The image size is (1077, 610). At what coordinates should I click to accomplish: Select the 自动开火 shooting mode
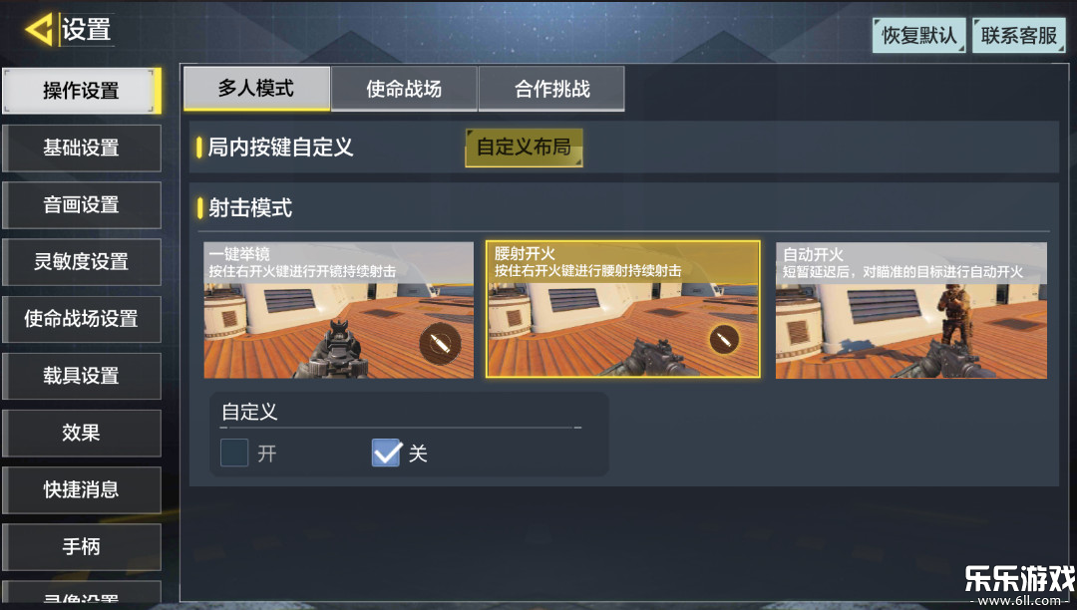click(x=911, y=309)
